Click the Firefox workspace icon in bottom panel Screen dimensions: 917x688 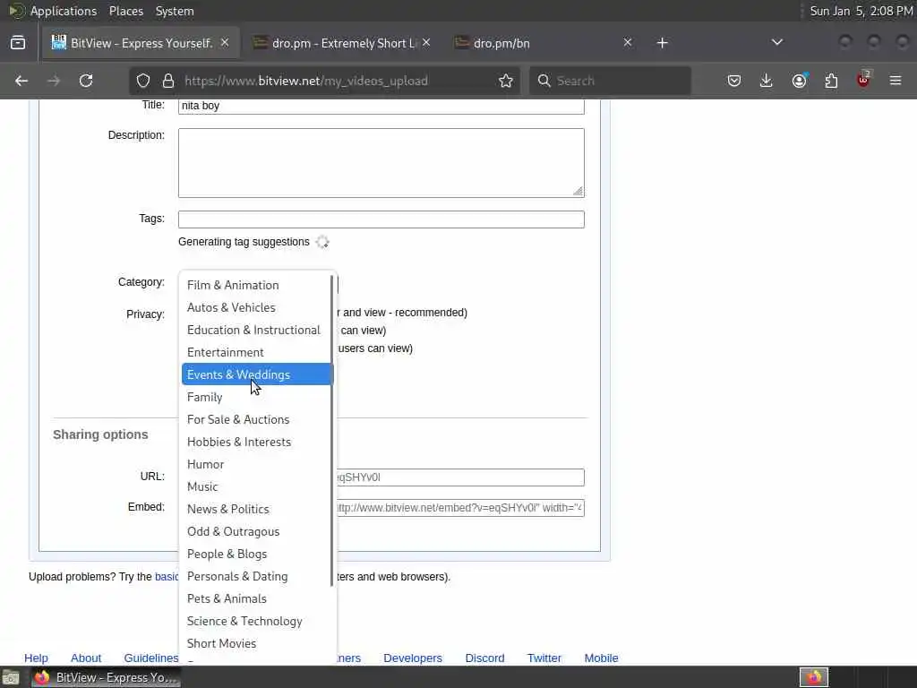[x=814, y=677]
